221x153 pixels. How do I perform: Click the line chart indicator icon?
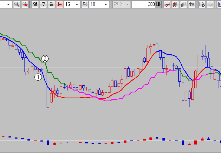pos(167,4)
